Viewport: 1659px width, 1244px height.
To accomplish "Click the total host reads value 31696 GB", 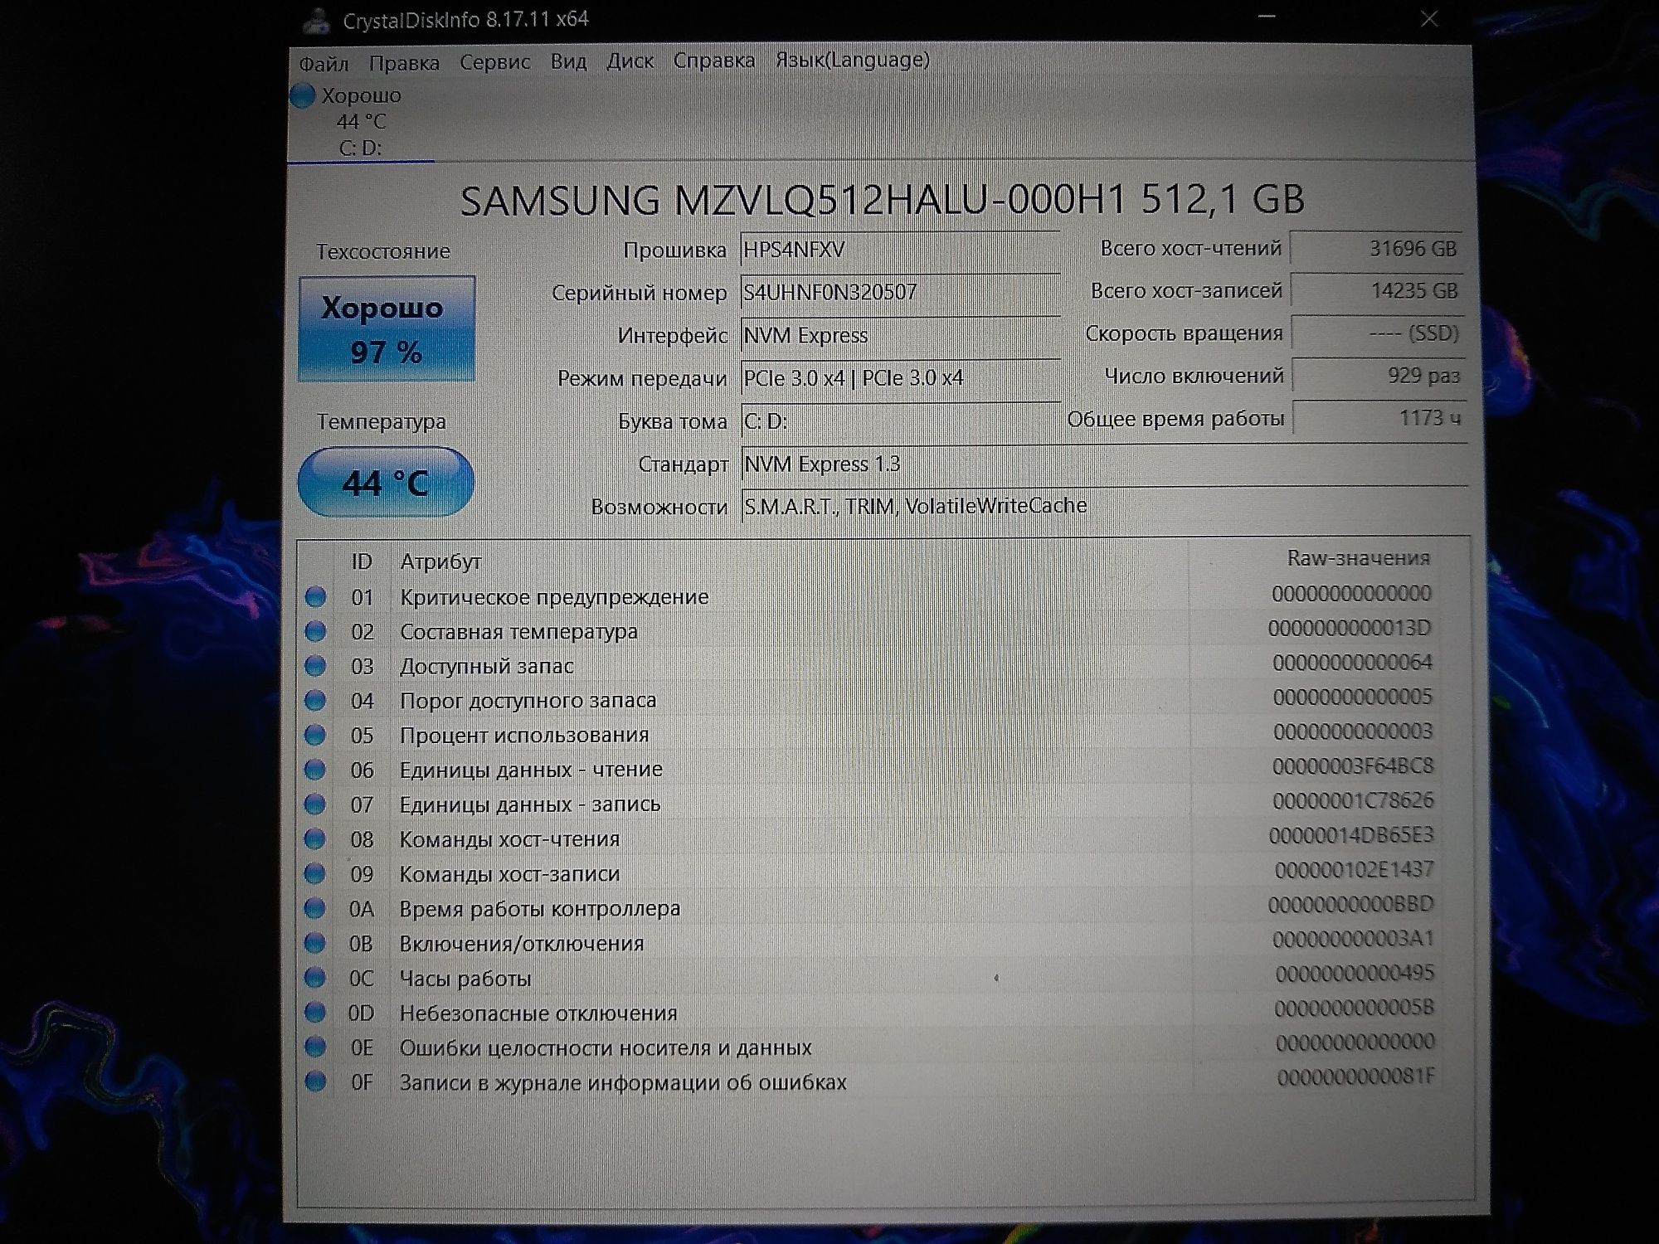I will click(x=1377, y=249).
